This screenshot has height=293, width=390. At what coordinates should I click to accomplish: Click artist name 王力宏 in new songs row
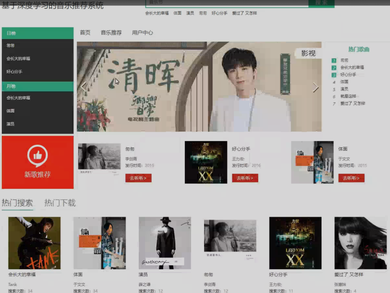(238, 159)
